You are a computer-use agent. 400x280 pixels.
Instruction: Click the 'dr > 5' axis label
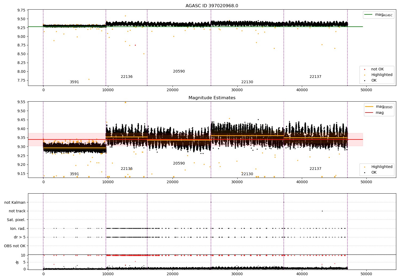tap(20, 237)
